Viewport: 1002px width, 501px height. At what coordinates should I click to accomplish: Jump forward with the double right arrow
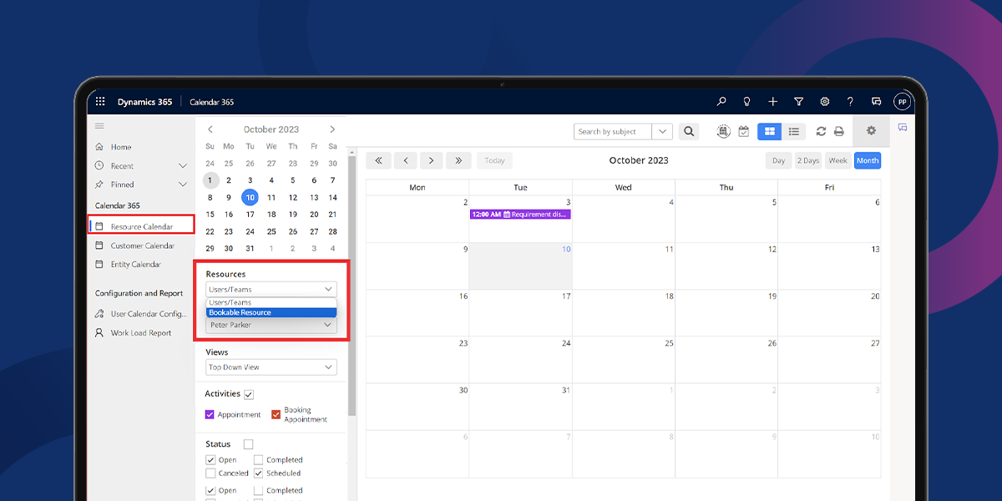(x=458, y=160)
